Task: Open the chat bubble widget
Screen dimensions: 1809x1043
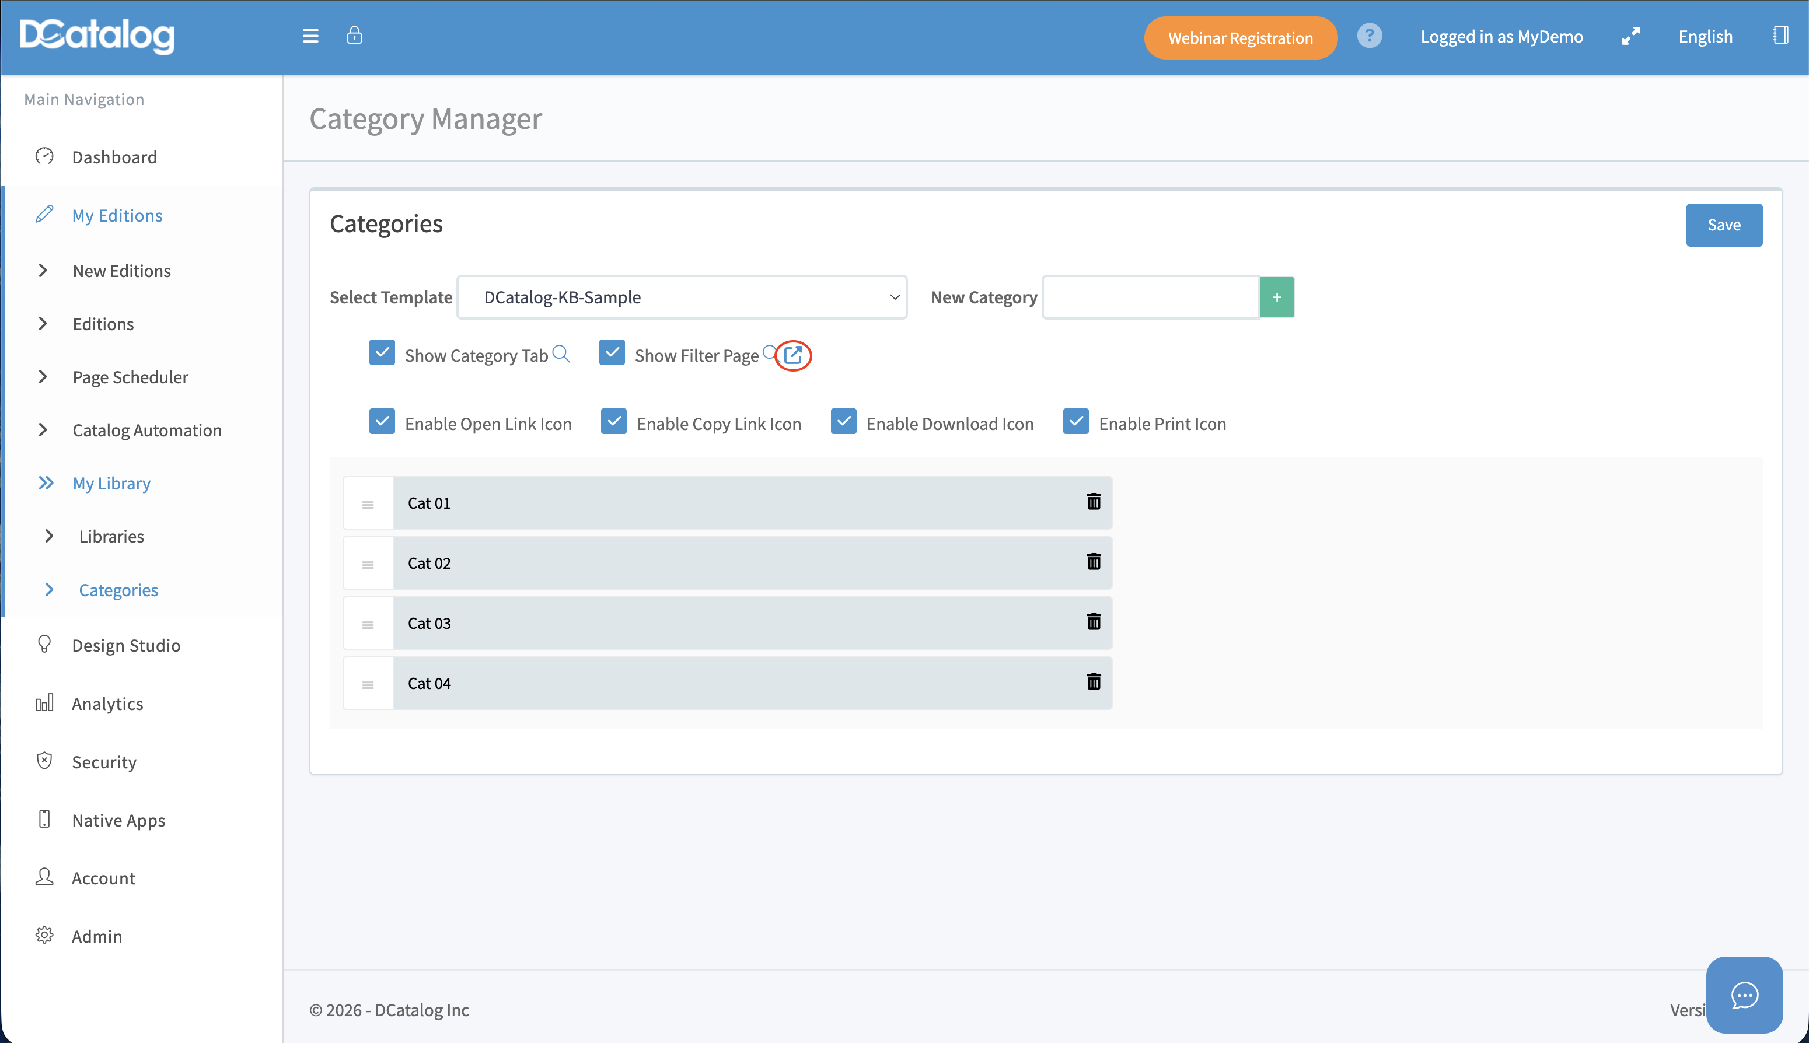Action: (x=1744, y=995)
